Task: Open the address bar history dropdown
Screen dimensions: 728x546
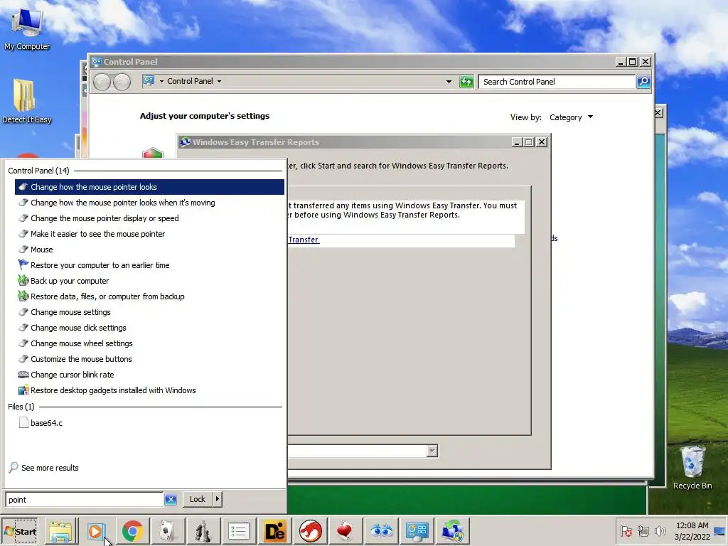Action: coord(449,82)
